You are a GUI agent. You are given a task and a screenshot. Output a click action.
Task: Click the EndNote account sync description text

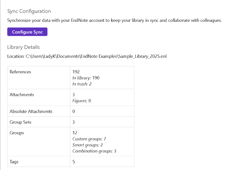(x=114, y=21)
